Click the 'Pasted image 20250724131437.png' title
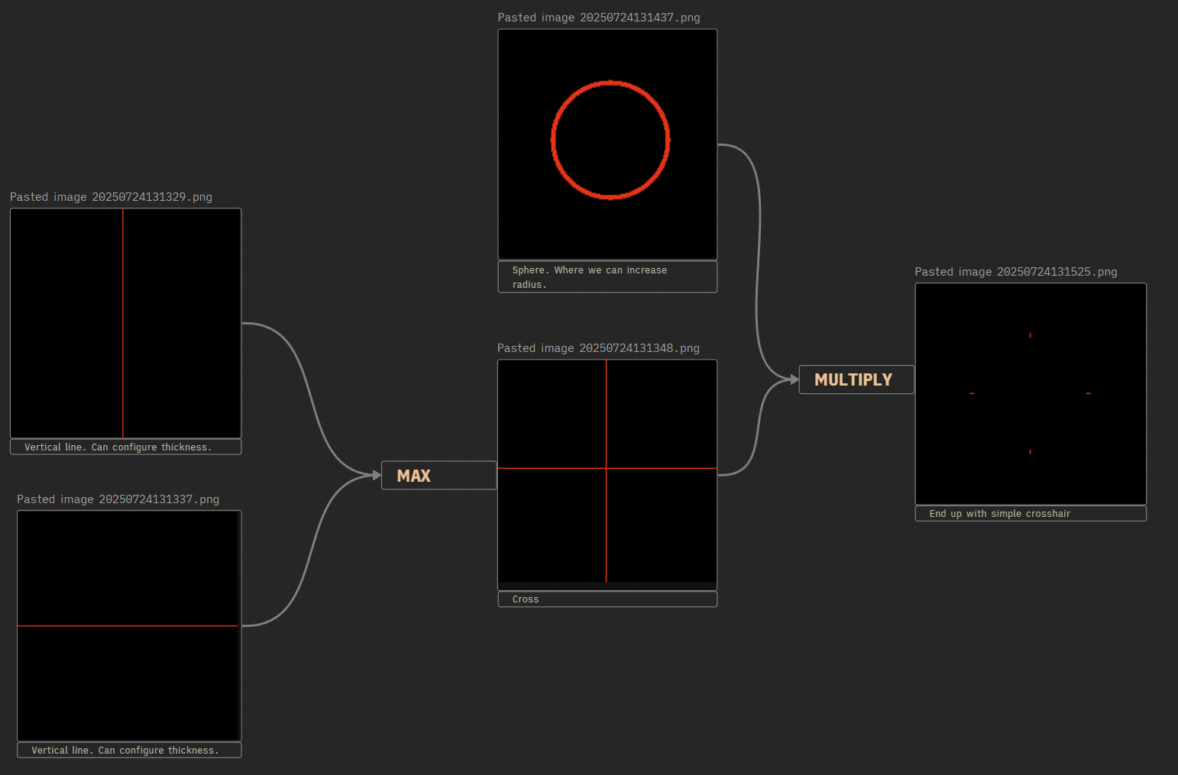This screenshot has width=1178, height=775. pos(599,18)
